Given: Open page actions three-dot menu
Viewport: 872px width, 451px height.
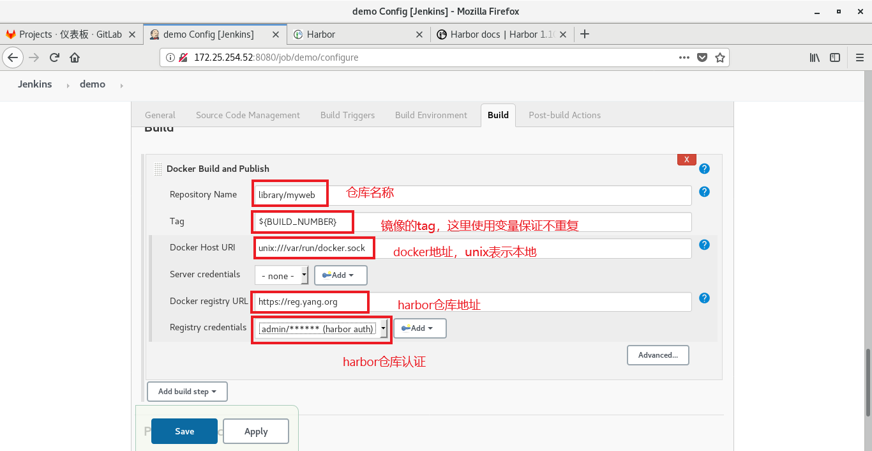Looking at the screenshot, I should coord(684,57).
